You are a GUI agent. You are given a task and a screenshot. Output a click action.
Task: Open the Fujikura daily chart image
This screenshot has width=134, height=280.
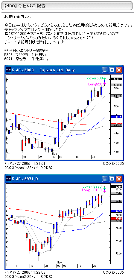coord(64,113)
